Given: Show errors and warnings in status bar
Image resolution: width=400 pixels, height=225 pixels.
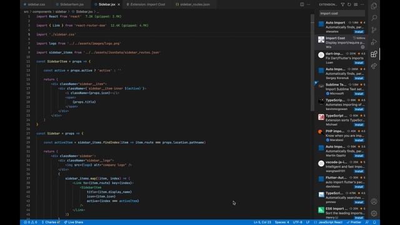Looking at the screenshot, I should click(31, 222).
